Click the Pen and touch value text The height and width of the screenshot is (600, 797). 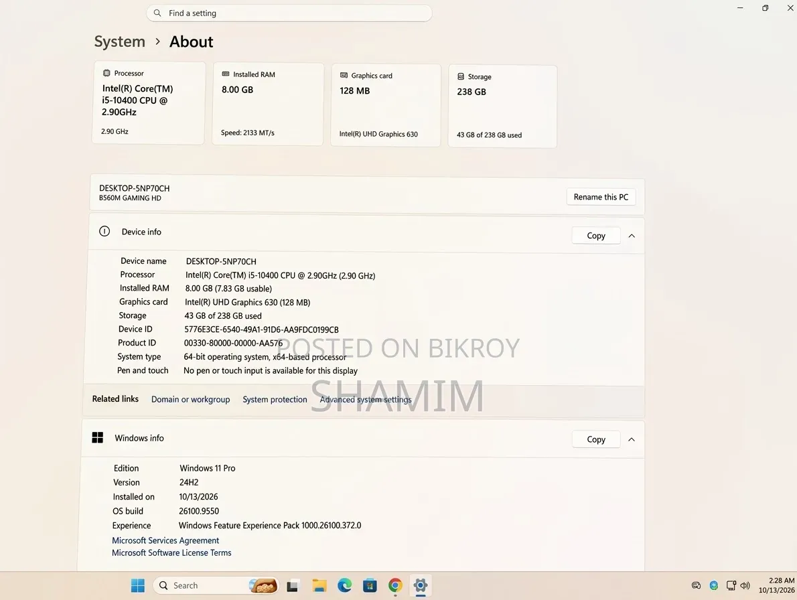pyautogui.click(x=271, y=371)
